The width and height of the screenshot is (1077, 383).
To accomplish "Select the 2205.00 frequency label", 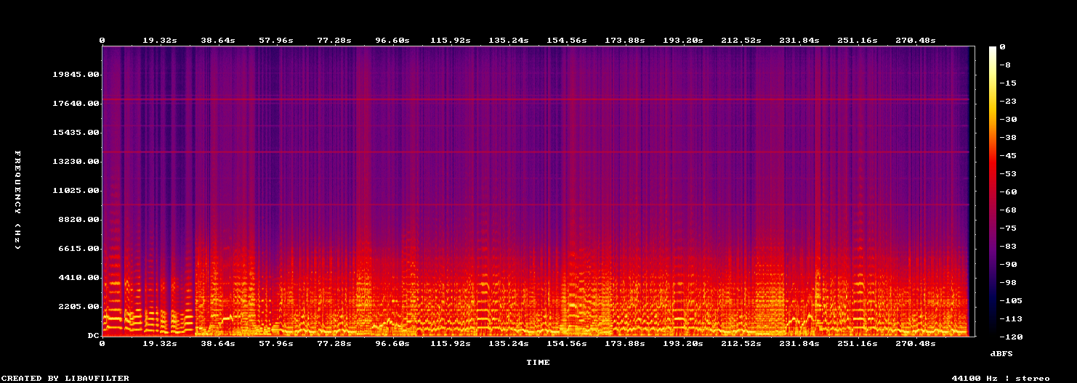I will 78,307.
